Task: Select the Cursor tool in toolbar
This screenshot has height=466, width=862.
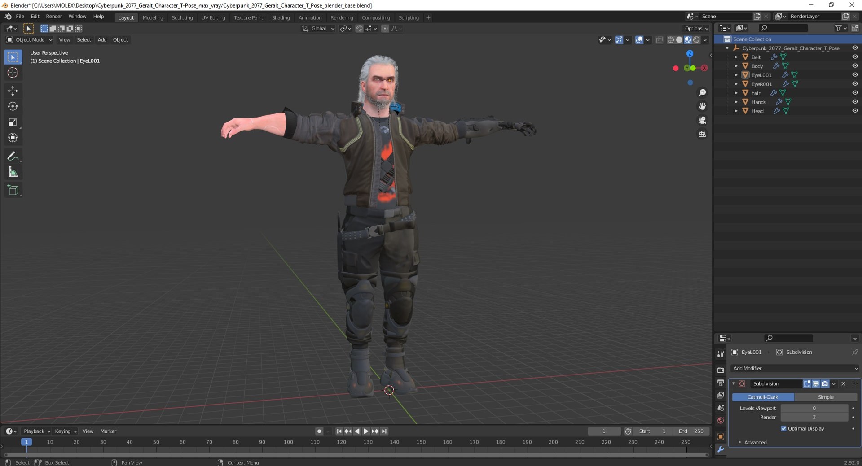Action: point(13,73)
